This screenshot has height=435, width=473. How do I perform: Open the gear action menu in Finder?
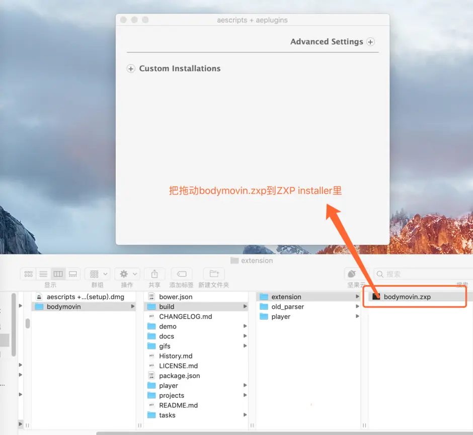click(x=128, y=274)
